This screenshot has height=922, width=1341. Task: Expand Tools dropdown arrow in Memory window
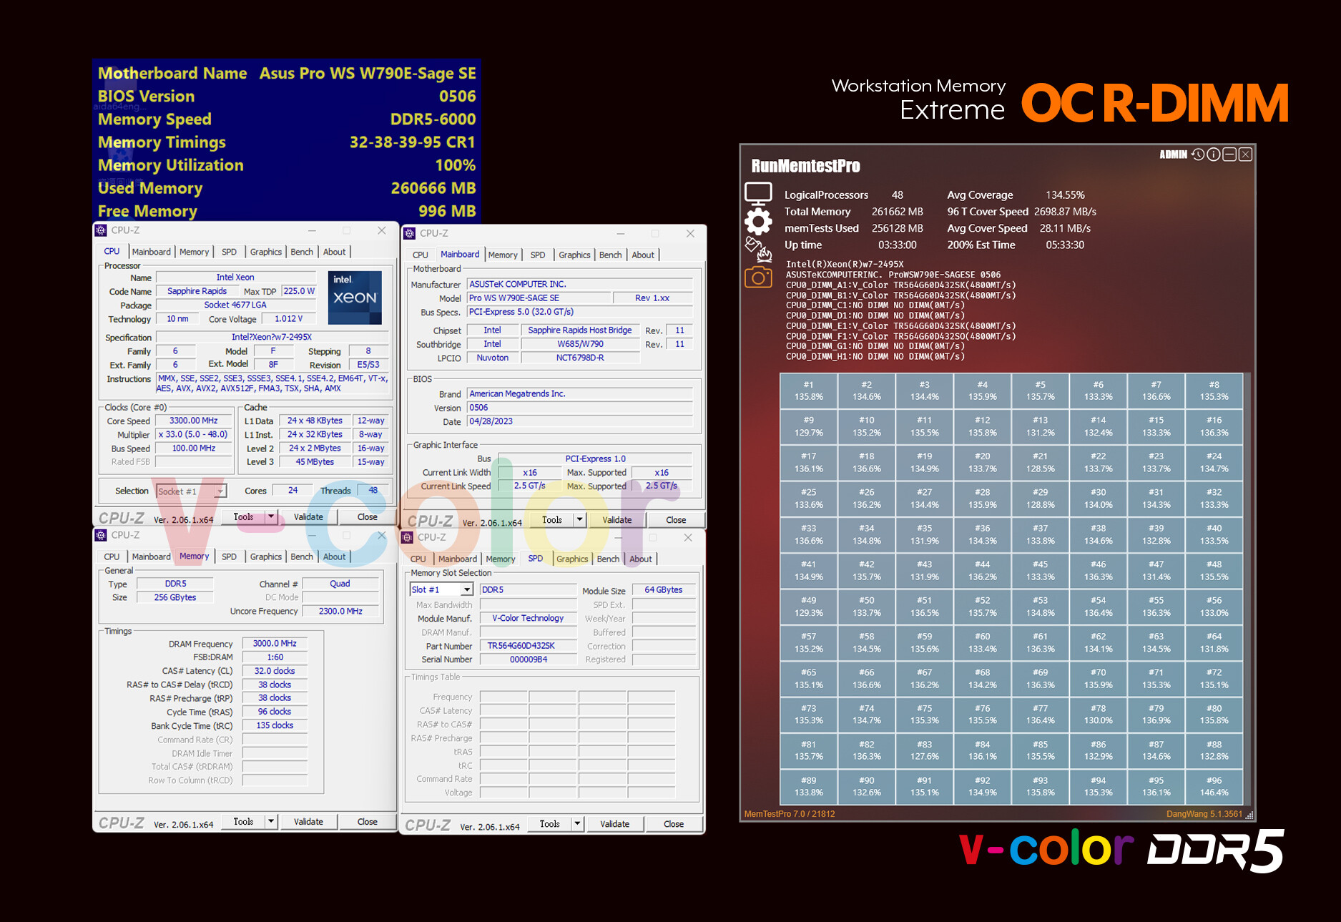click(271, 822)
